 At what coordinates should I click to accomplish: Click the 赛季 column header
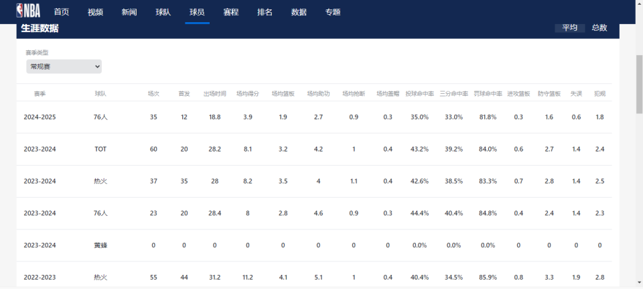click(x=40, y=94)
